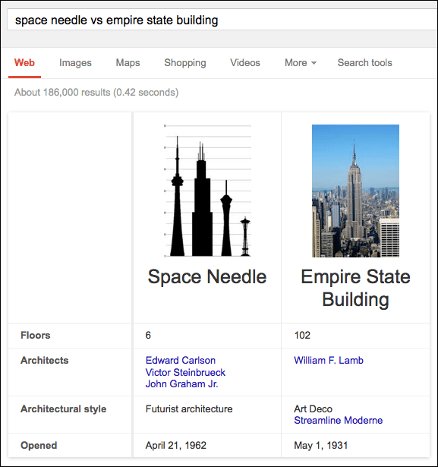Viewport: 438px width, 467px height.
Task: Click the Empire State Building photo
Action: (355, 191)
